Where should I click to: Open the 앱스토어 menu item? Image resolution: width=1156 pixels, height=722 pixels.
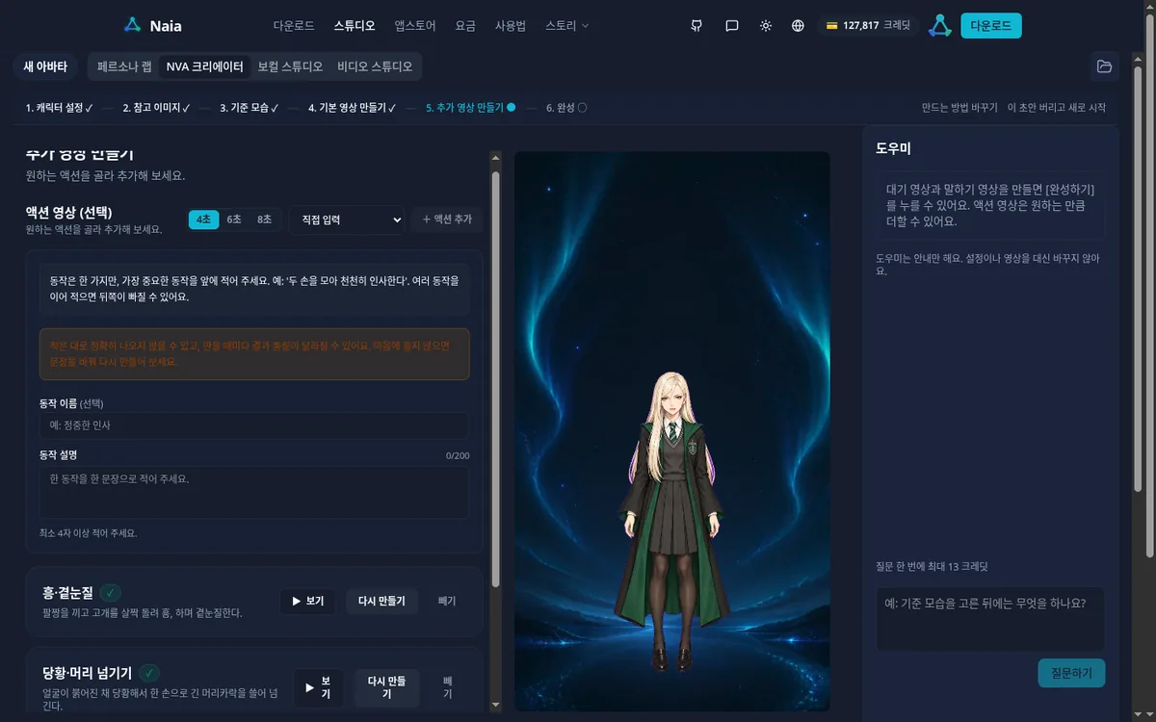(415, 26)
